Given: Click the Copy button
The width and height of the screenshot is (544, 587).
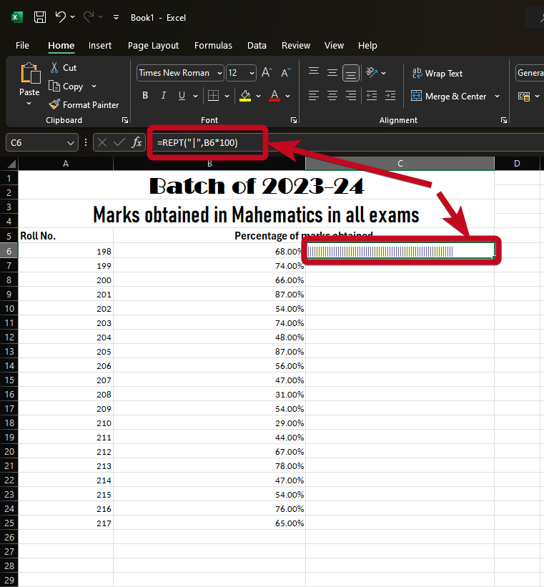Looking at the screenshot, I should click(66, 87).
